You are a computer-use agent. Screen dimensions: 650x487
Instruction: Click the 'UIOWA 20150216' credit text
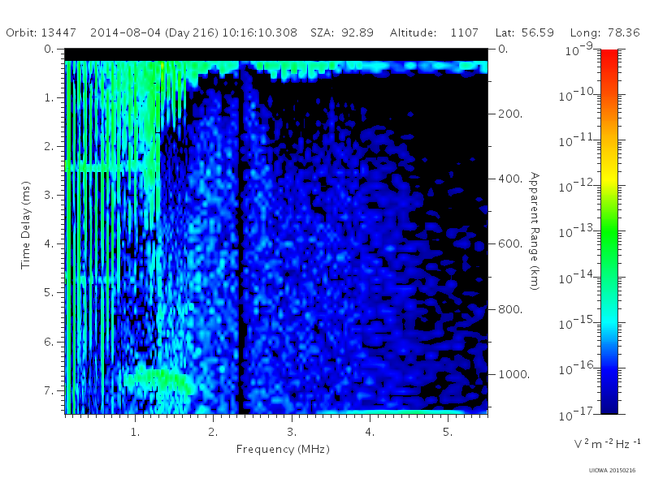612,471
